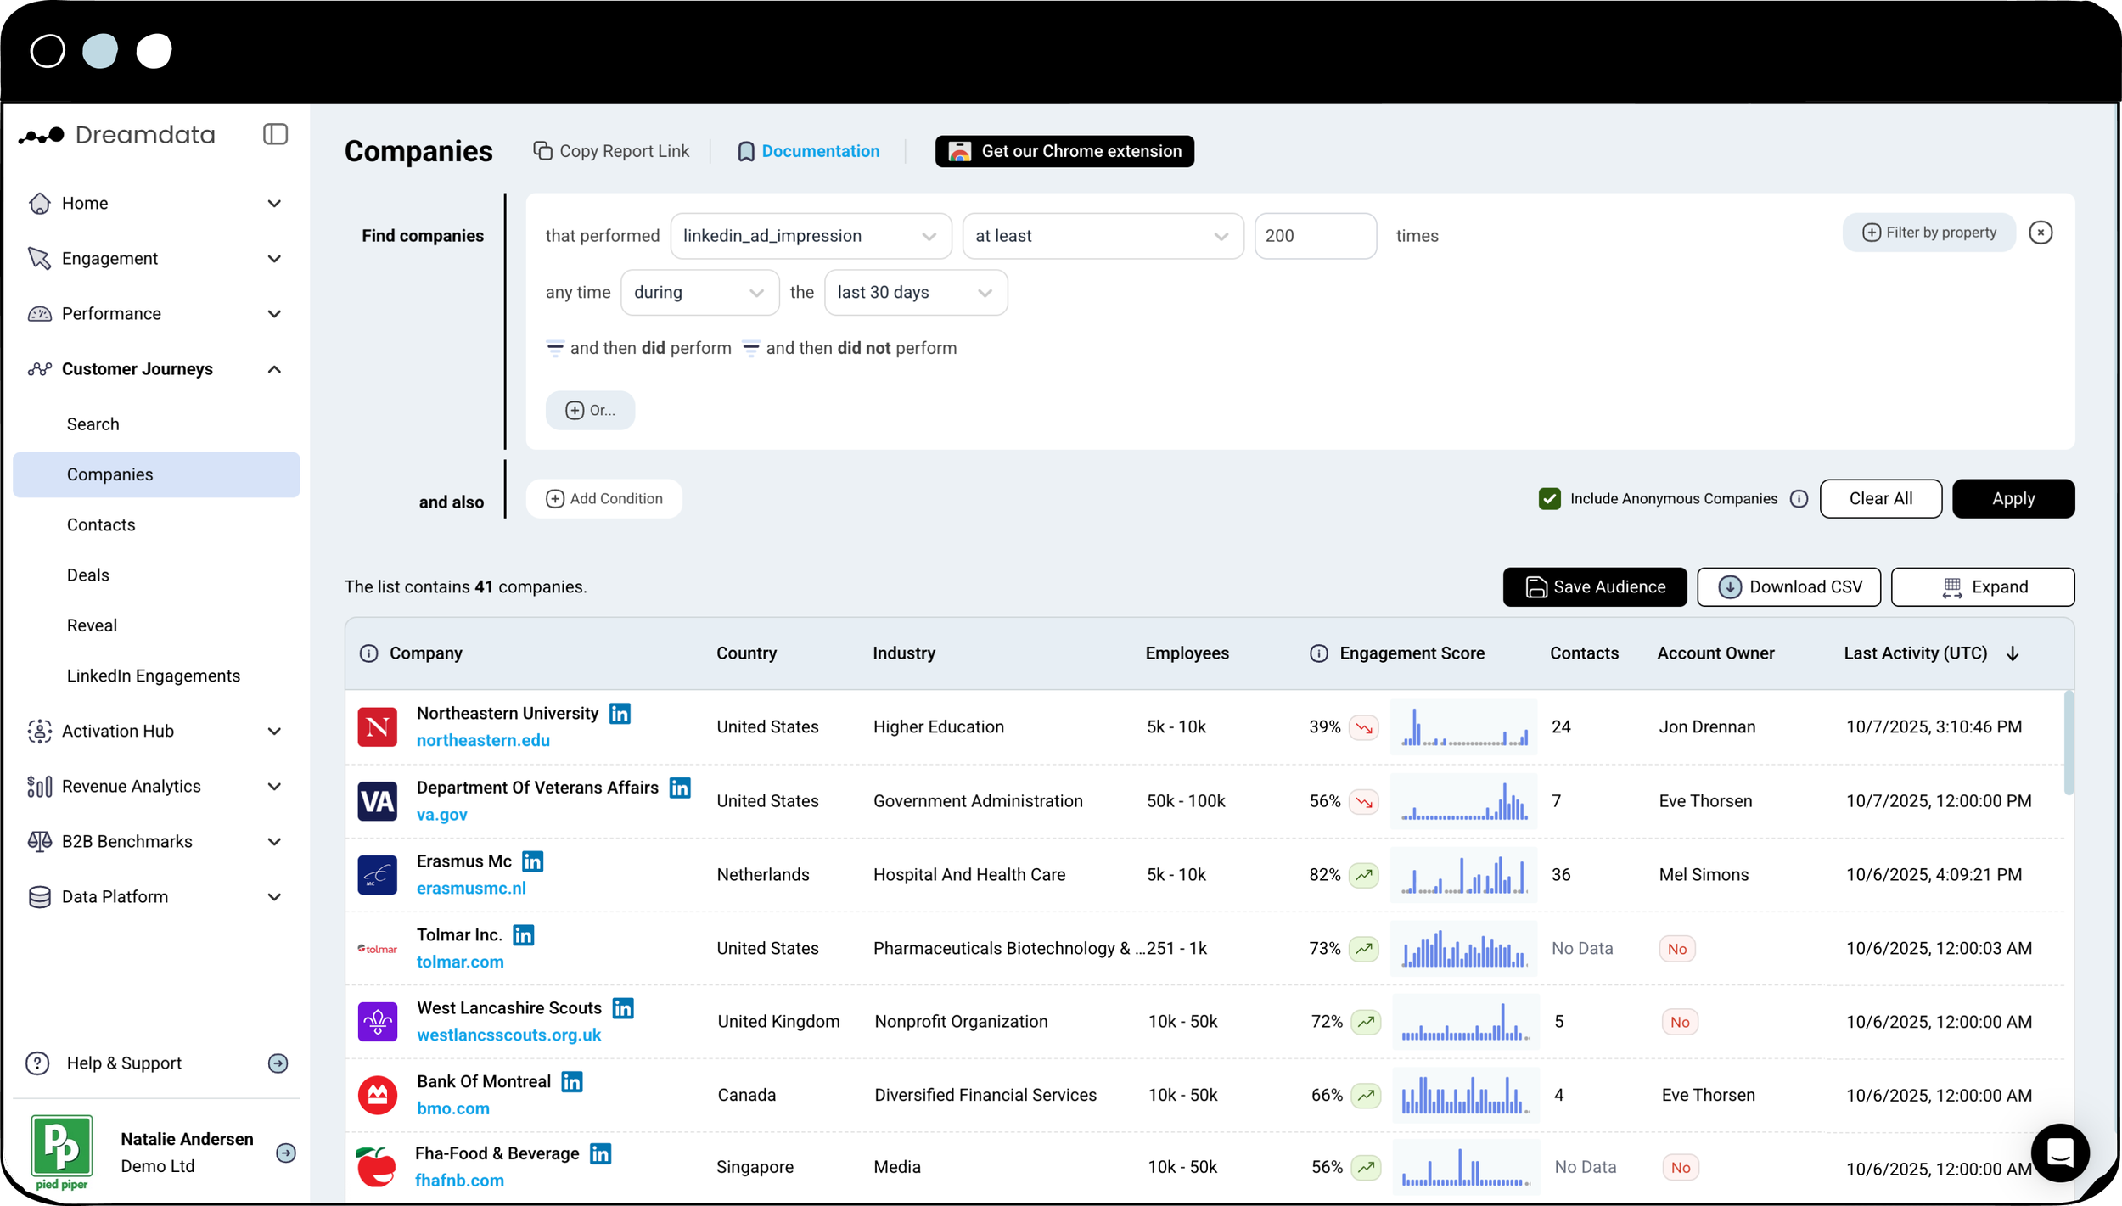Screen dimensions: 2122x1206
Task: Collapse sidebar using the panel toggle icon
Action: (275, 134)
